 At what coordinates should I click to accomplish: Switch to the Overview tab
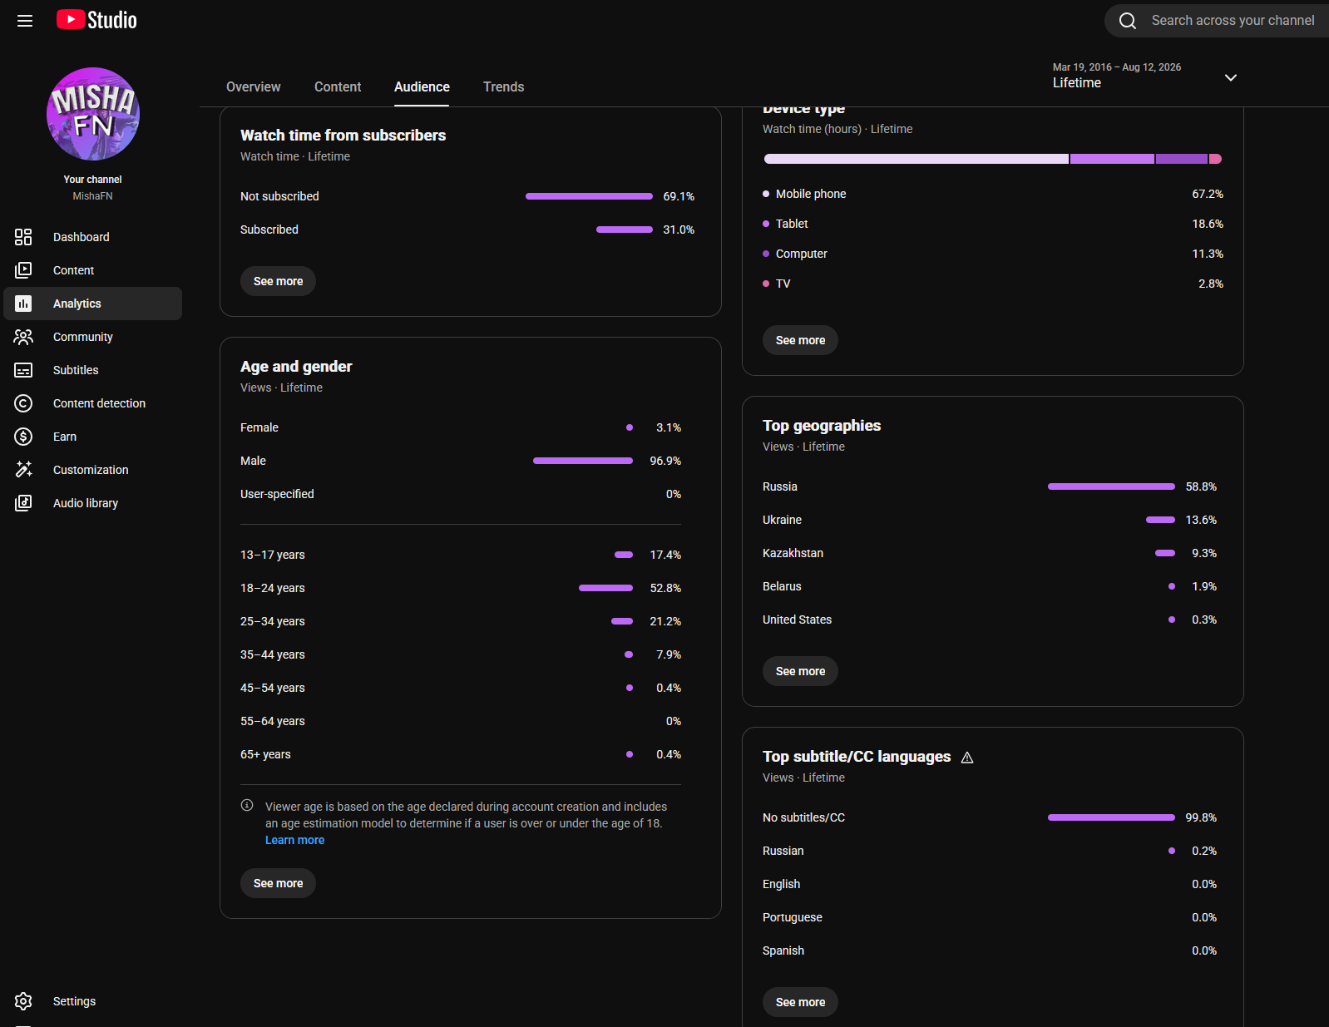(254, 86)
